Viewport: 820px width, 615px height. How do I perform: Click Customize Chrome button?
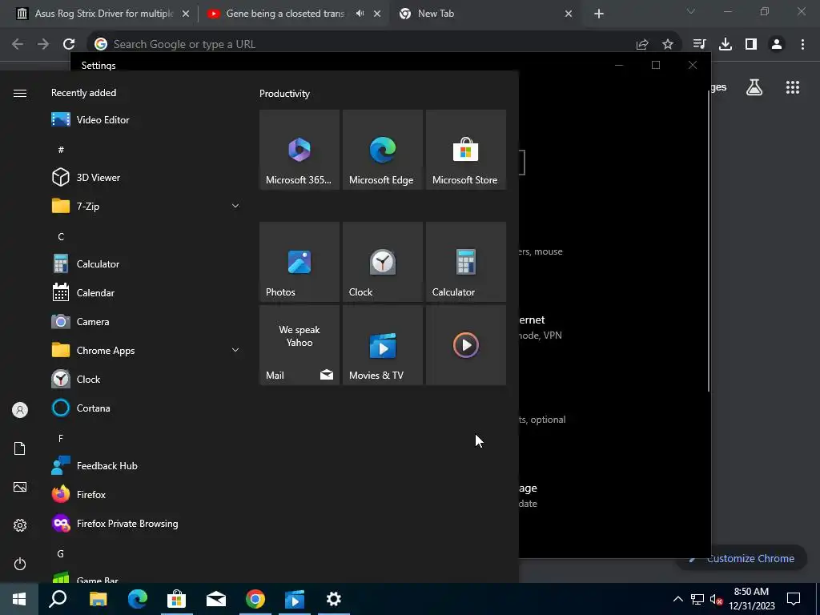click(742, 558)
